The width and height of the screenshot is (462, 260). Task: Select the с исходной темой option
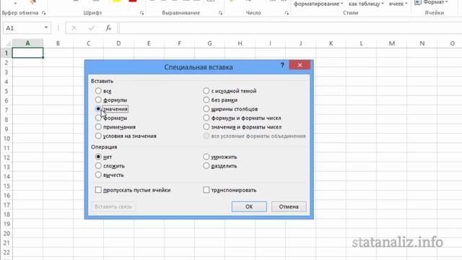(x=206, y=91)
